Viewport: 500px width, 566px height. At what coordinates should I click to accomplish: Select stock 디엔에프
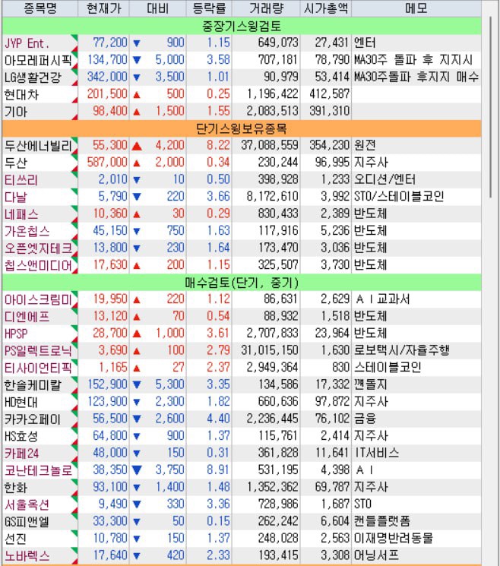40,317
